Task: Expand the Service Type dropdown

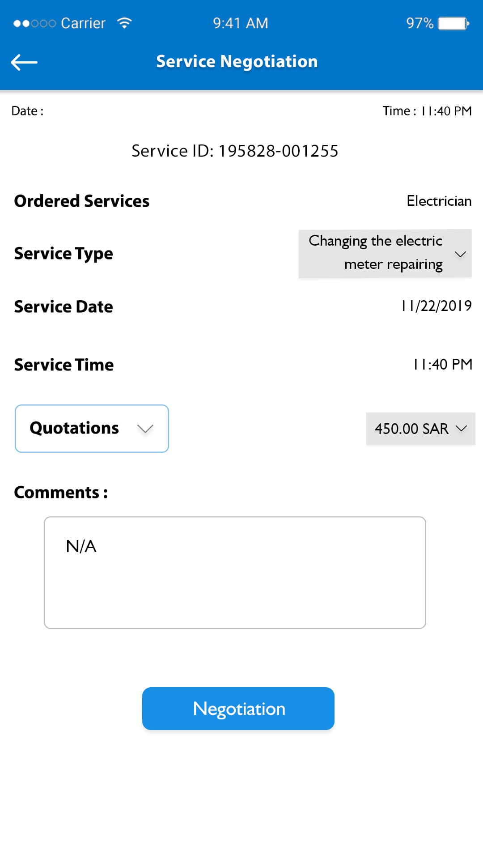Action: (385, 253)
